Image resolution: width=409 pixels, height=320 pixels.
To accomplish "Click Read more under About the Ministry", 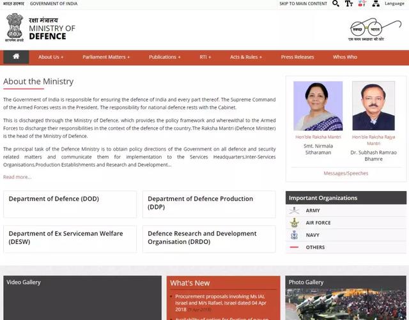I will click(x=17, y=177).
